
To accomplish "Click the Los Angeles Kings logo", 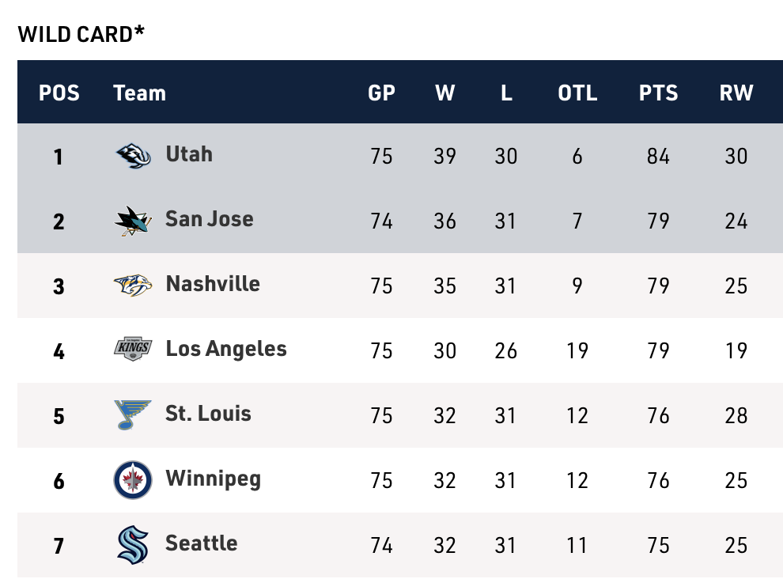I will [132, 350].
